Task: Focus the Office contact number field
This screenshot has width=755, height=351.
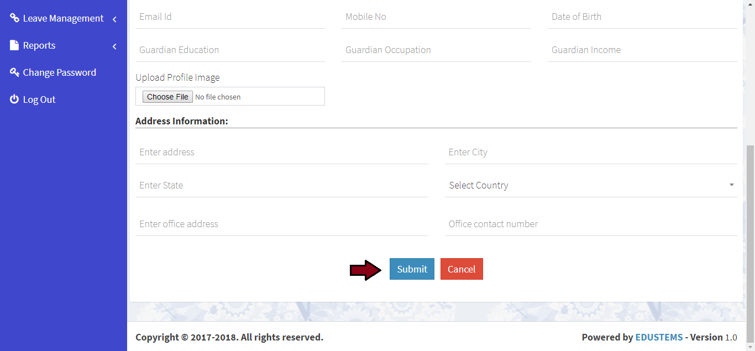Action: [x=591, y=224]
